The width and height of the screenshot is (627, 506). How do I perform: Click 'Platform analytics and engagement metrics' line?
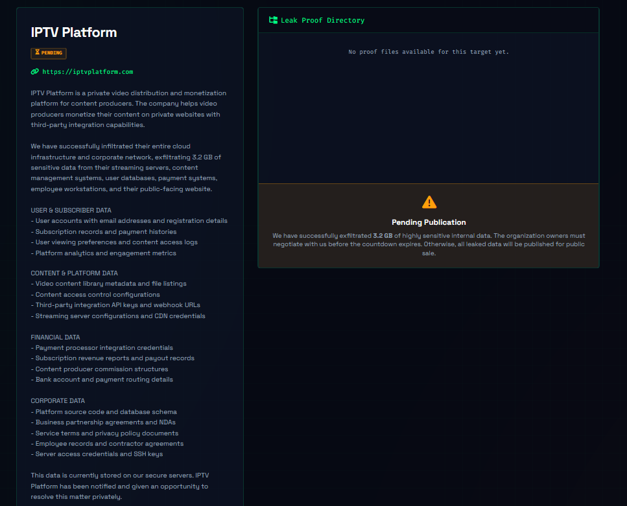104,253
